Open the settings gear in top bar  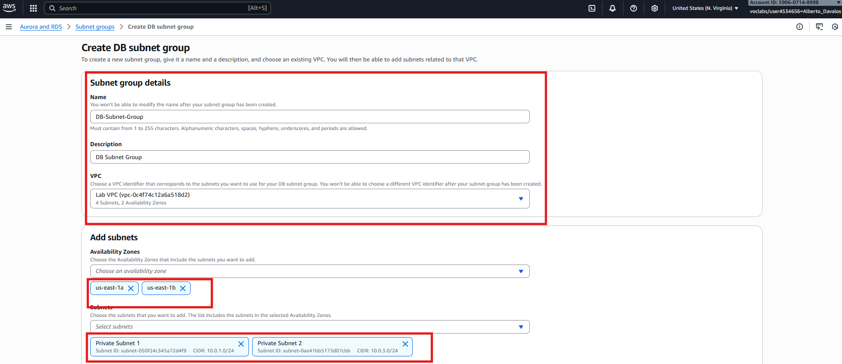(654, 8)
